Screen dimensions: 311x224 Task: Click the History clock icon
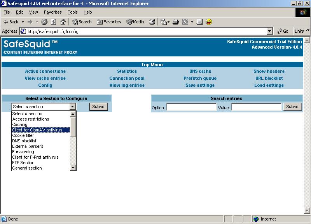152,22
